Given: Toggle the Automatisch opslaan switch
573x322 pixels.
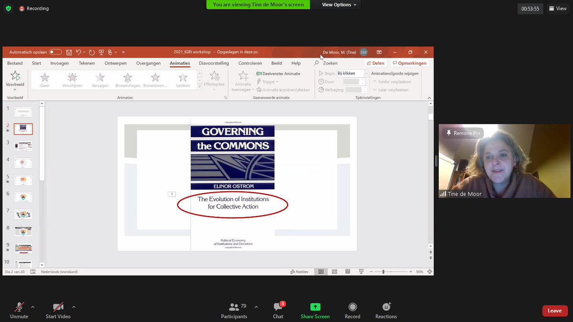Looking at the screenshot, I should click(x=55, y=52).
